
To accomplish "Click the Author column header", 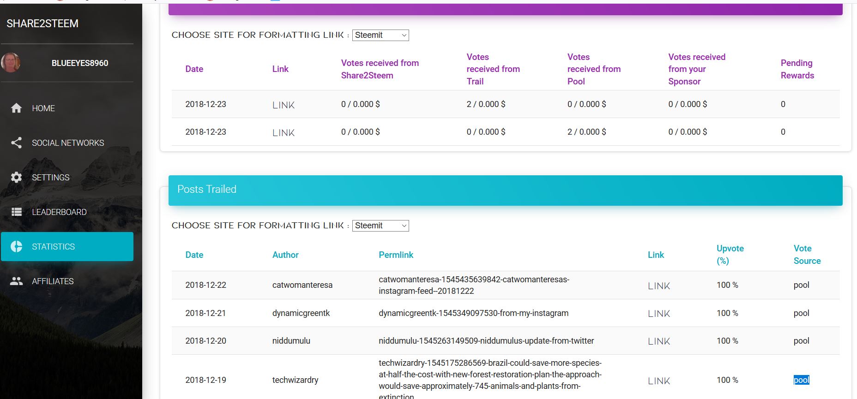I will (x=285, y=255).
